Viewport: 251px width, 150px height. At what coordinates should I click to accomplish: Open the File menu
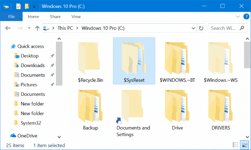(11, 17)
